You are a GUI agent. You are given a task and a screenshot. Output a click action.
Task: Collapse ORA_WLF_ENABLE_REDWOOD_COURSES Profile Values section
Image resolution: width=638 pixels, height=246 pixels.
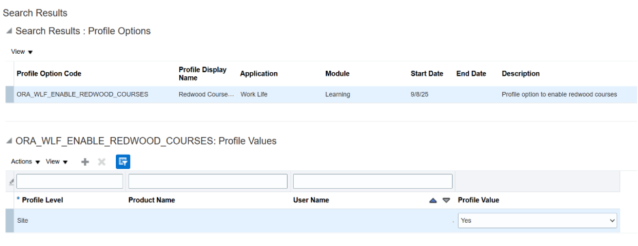(9, 141)
